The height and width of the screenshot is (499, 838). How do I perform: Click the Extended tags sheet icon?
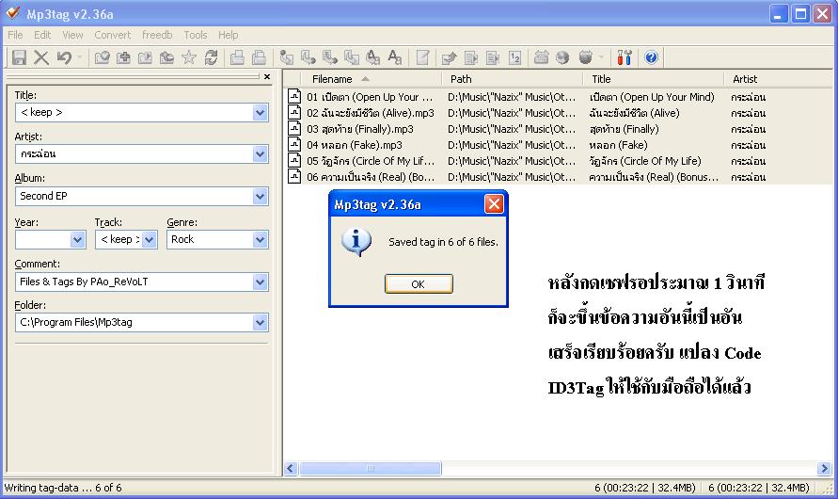tap(422, 57)
